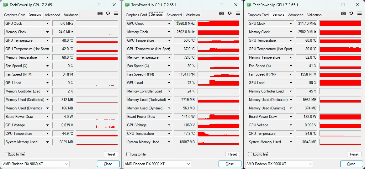Open hamburger menu in middle GPU-Z window
The image size is (365, 169).
pos(238,13)
